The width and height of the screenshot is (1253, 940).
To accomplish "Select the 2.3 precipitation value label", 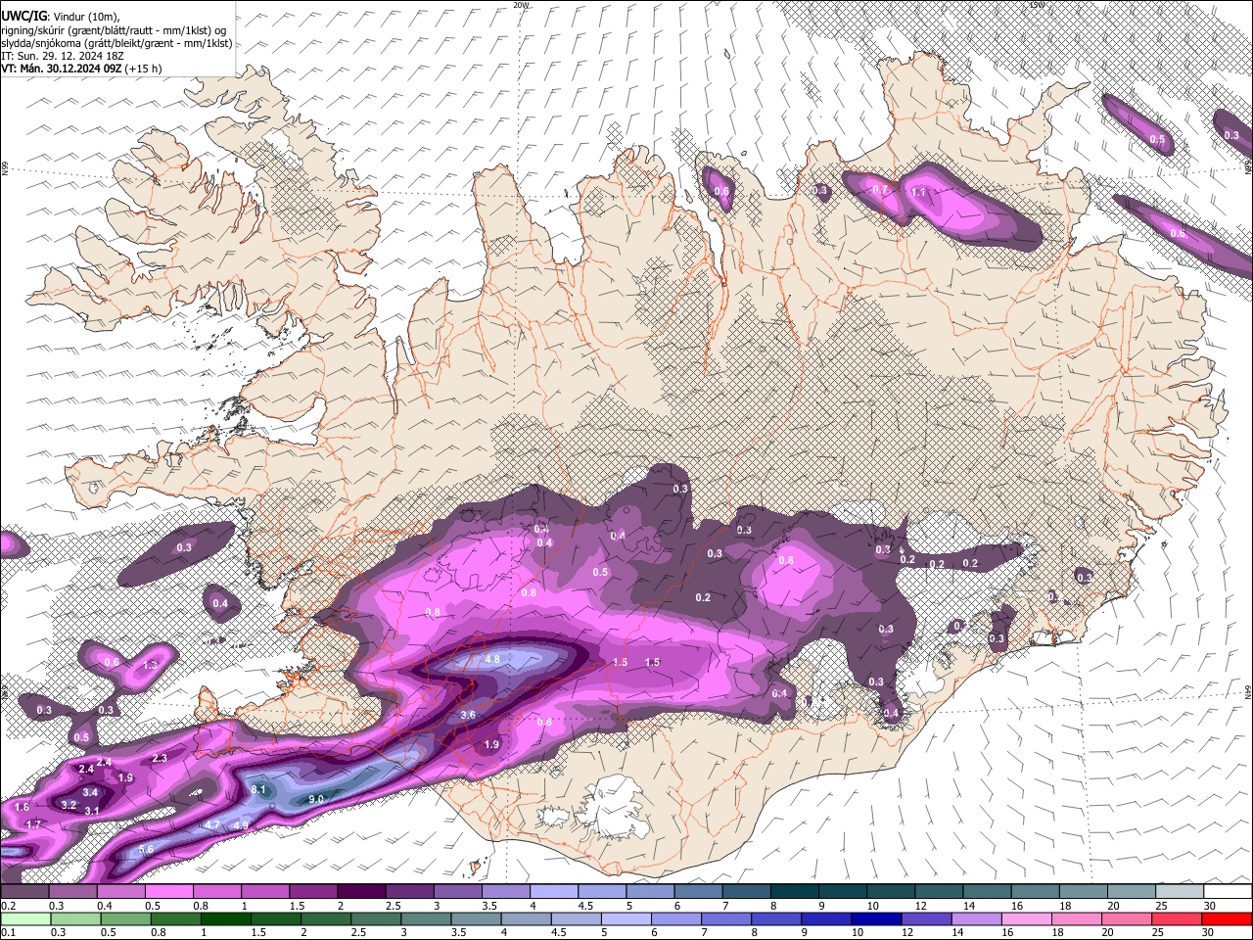I will pyautogui.click(x=160, y=758).
